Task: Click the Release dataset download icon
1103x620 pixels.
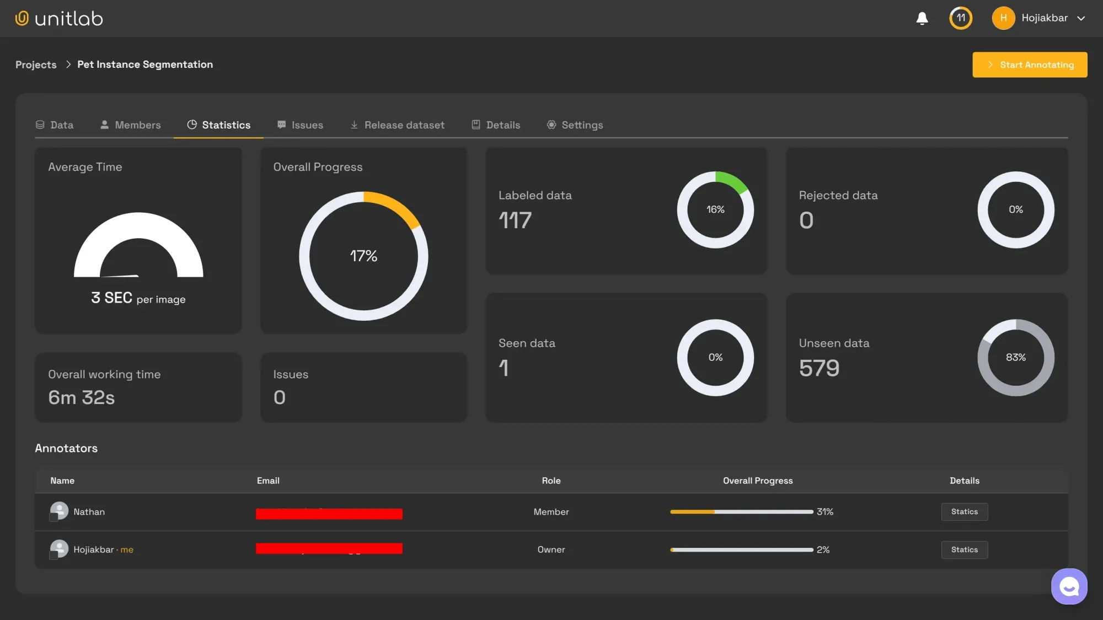Action: 354,125
